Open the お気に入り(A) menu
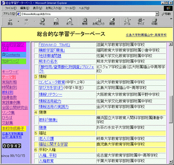The image size is (174, 165). pos(54,8)
